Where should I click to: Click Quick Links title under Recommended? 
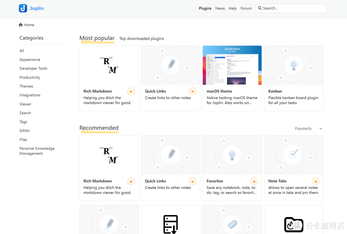coord(156,181)
